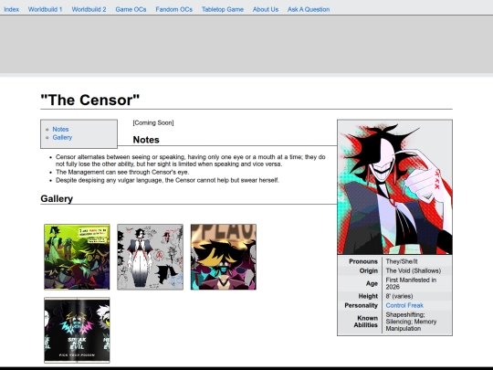
Task: Click the Age row label
Action: 372,283
